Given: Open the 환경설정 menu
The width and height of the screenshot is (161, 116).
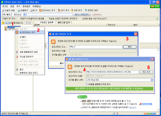Looking at the screenshot, I should click(x=26, y=6).
